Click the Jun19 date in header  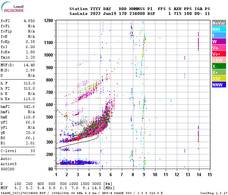point(110,14)
